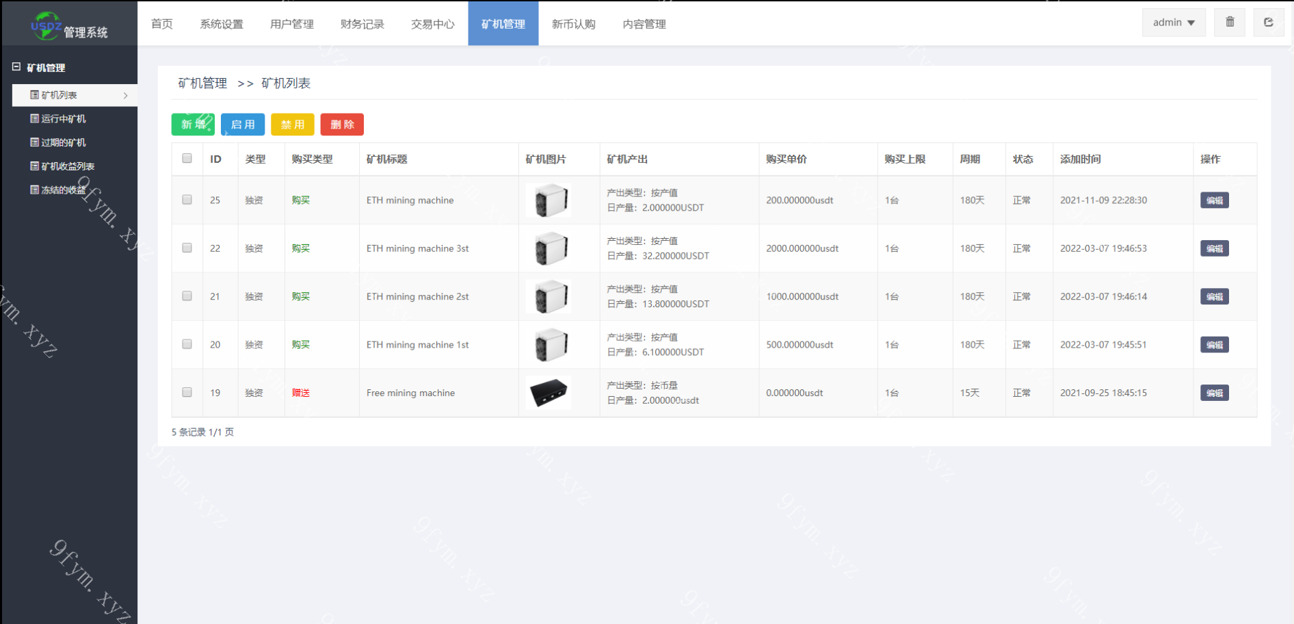Open 新币认购 tab
The height and width of the screenshot is (624, 1294).
(x=574, y=24)
